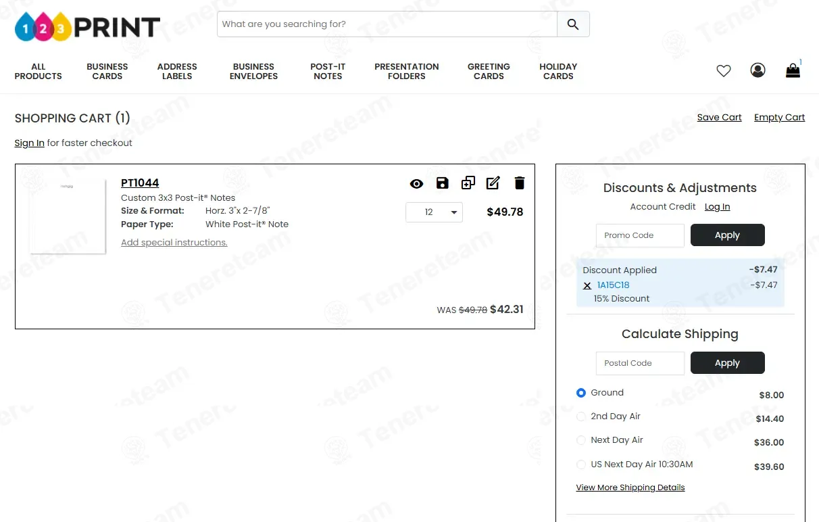Viewport: 819px width, 522px height.
Task: Click the Save Cart link
Action: [x=719, y=118]
